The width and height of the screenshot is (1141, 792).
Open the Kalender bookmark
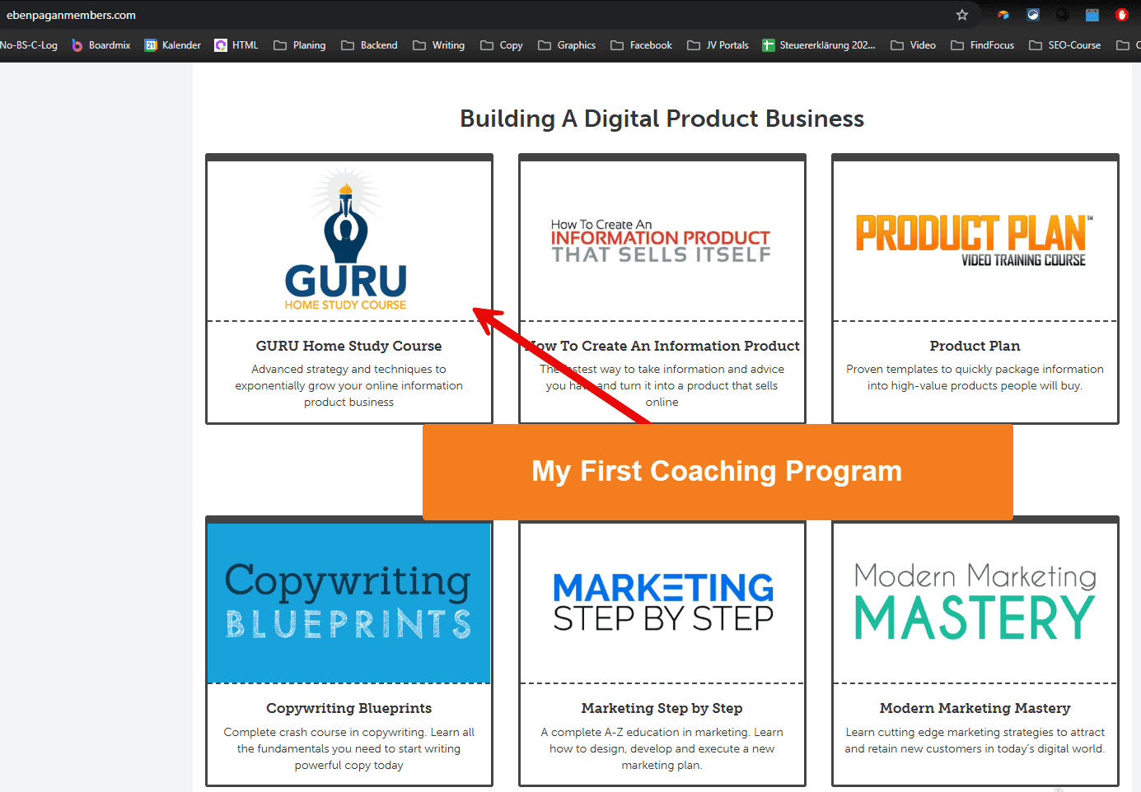[x=173, y=45]
